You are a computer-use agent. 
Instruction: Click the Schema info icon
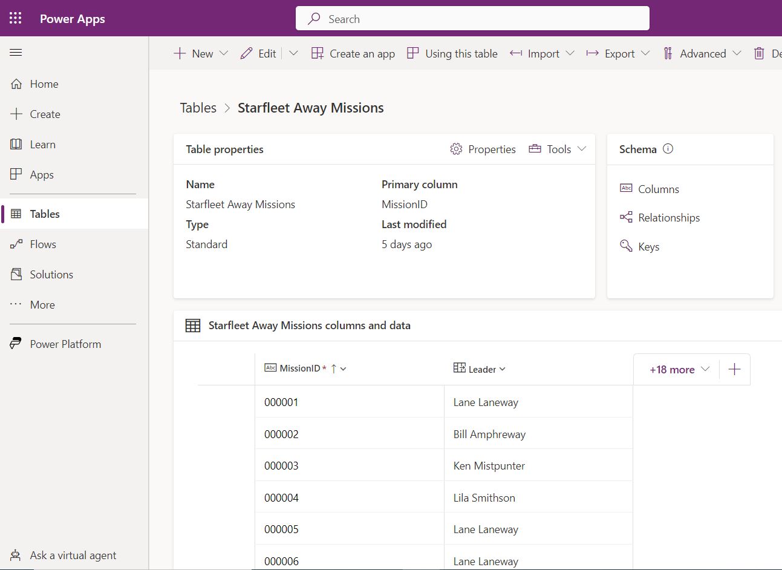click(x=668, y=149)
